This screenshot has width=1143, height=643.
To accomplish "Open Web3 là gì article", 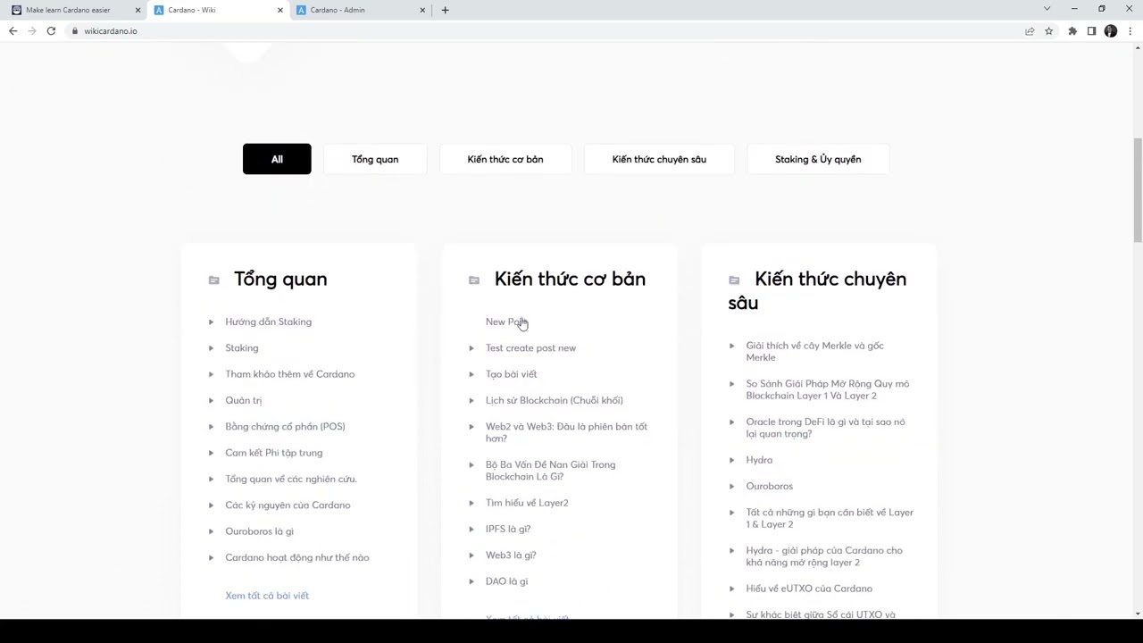I will point(511,555).
